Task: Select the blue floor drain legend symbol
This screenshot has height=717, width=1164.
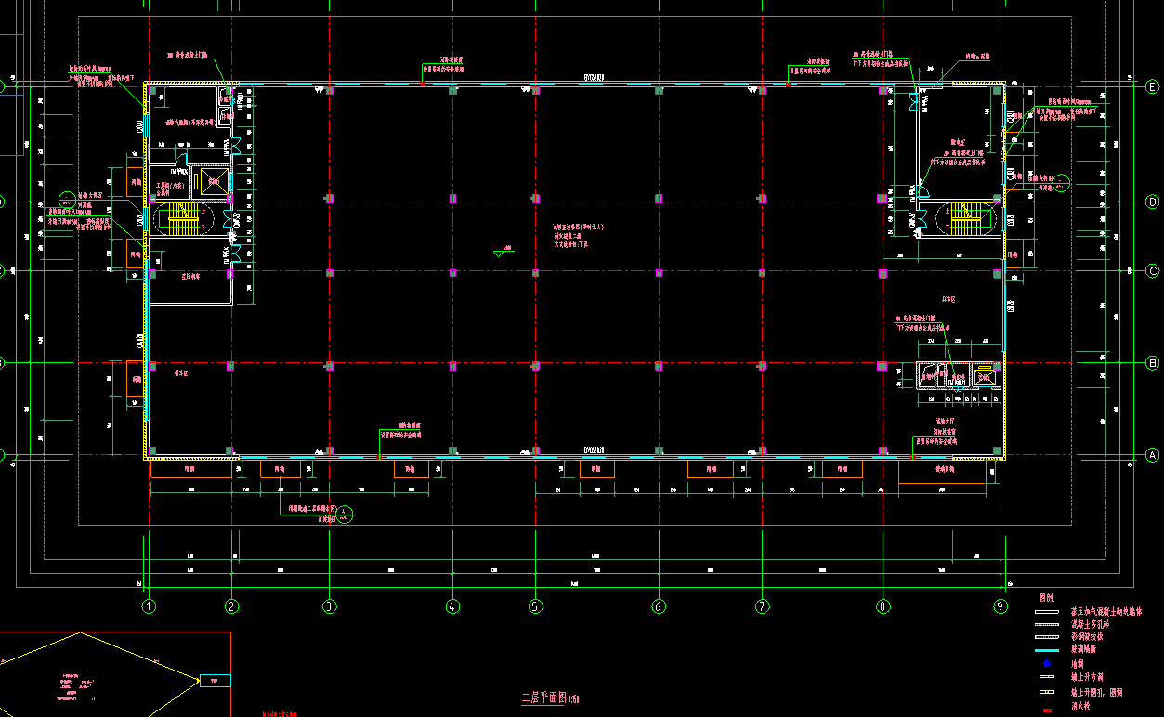Action: coord(1047,664)
